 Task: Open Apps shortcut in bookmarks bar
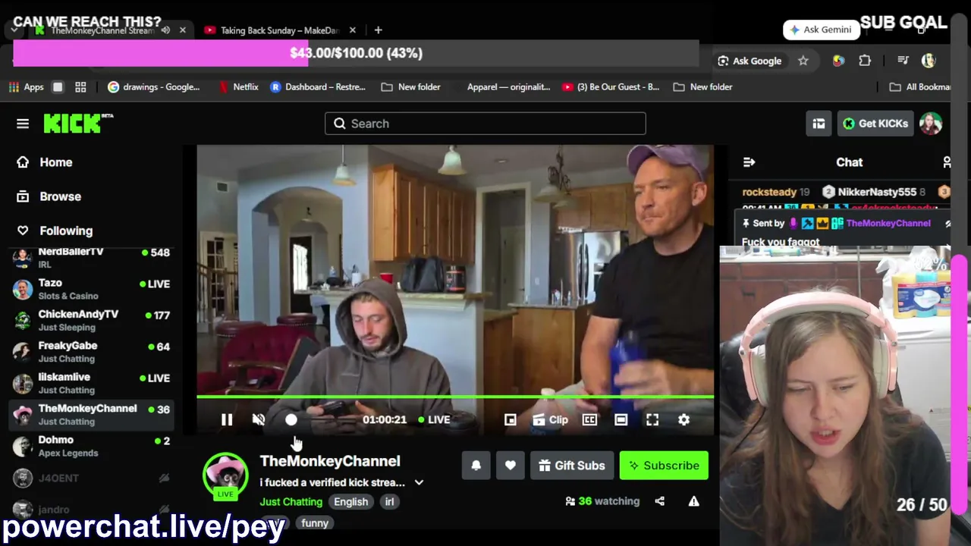click(27, 87)
